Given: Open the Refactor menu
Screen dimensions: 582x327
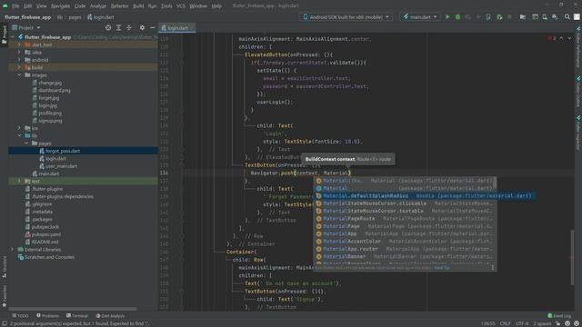Looking at the screenshot, I should 119,6.
